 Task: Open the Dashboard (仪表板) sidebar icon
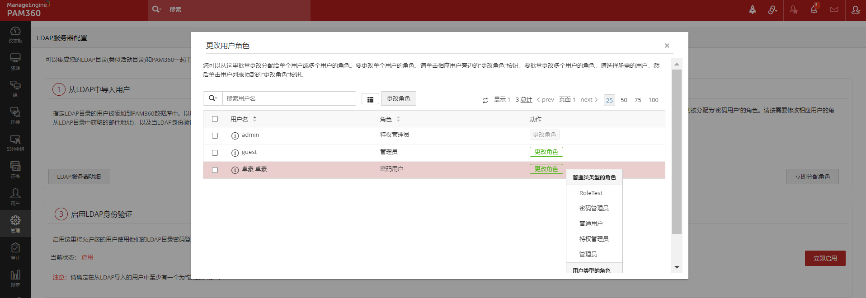pyautogui.click(x=15, y=34)
